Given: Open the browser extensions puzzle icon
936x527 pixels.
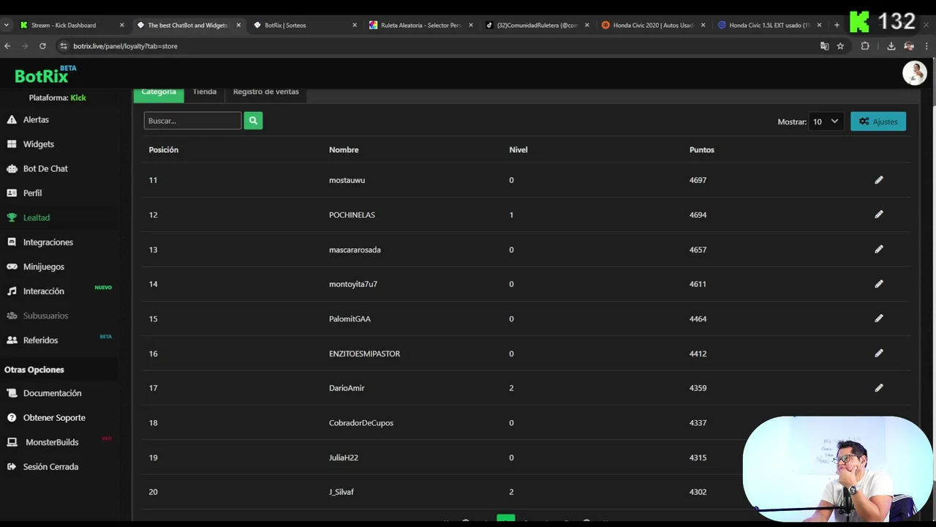Looking at the screenshot, I should coord(865,46).
